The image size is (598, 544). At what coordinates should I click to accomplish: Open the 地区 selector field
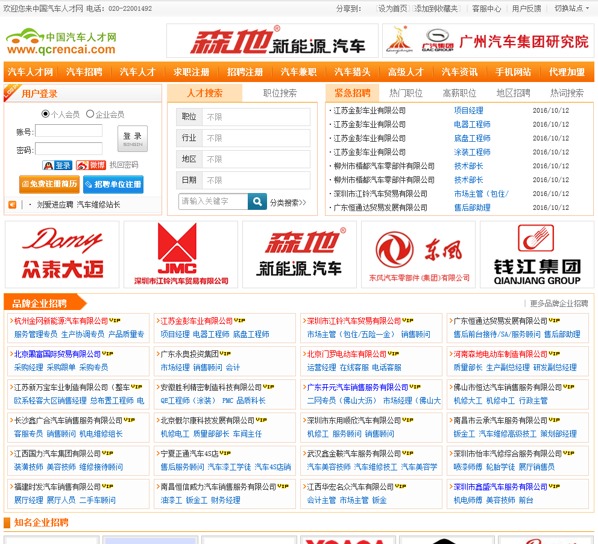tap(243, 159)
